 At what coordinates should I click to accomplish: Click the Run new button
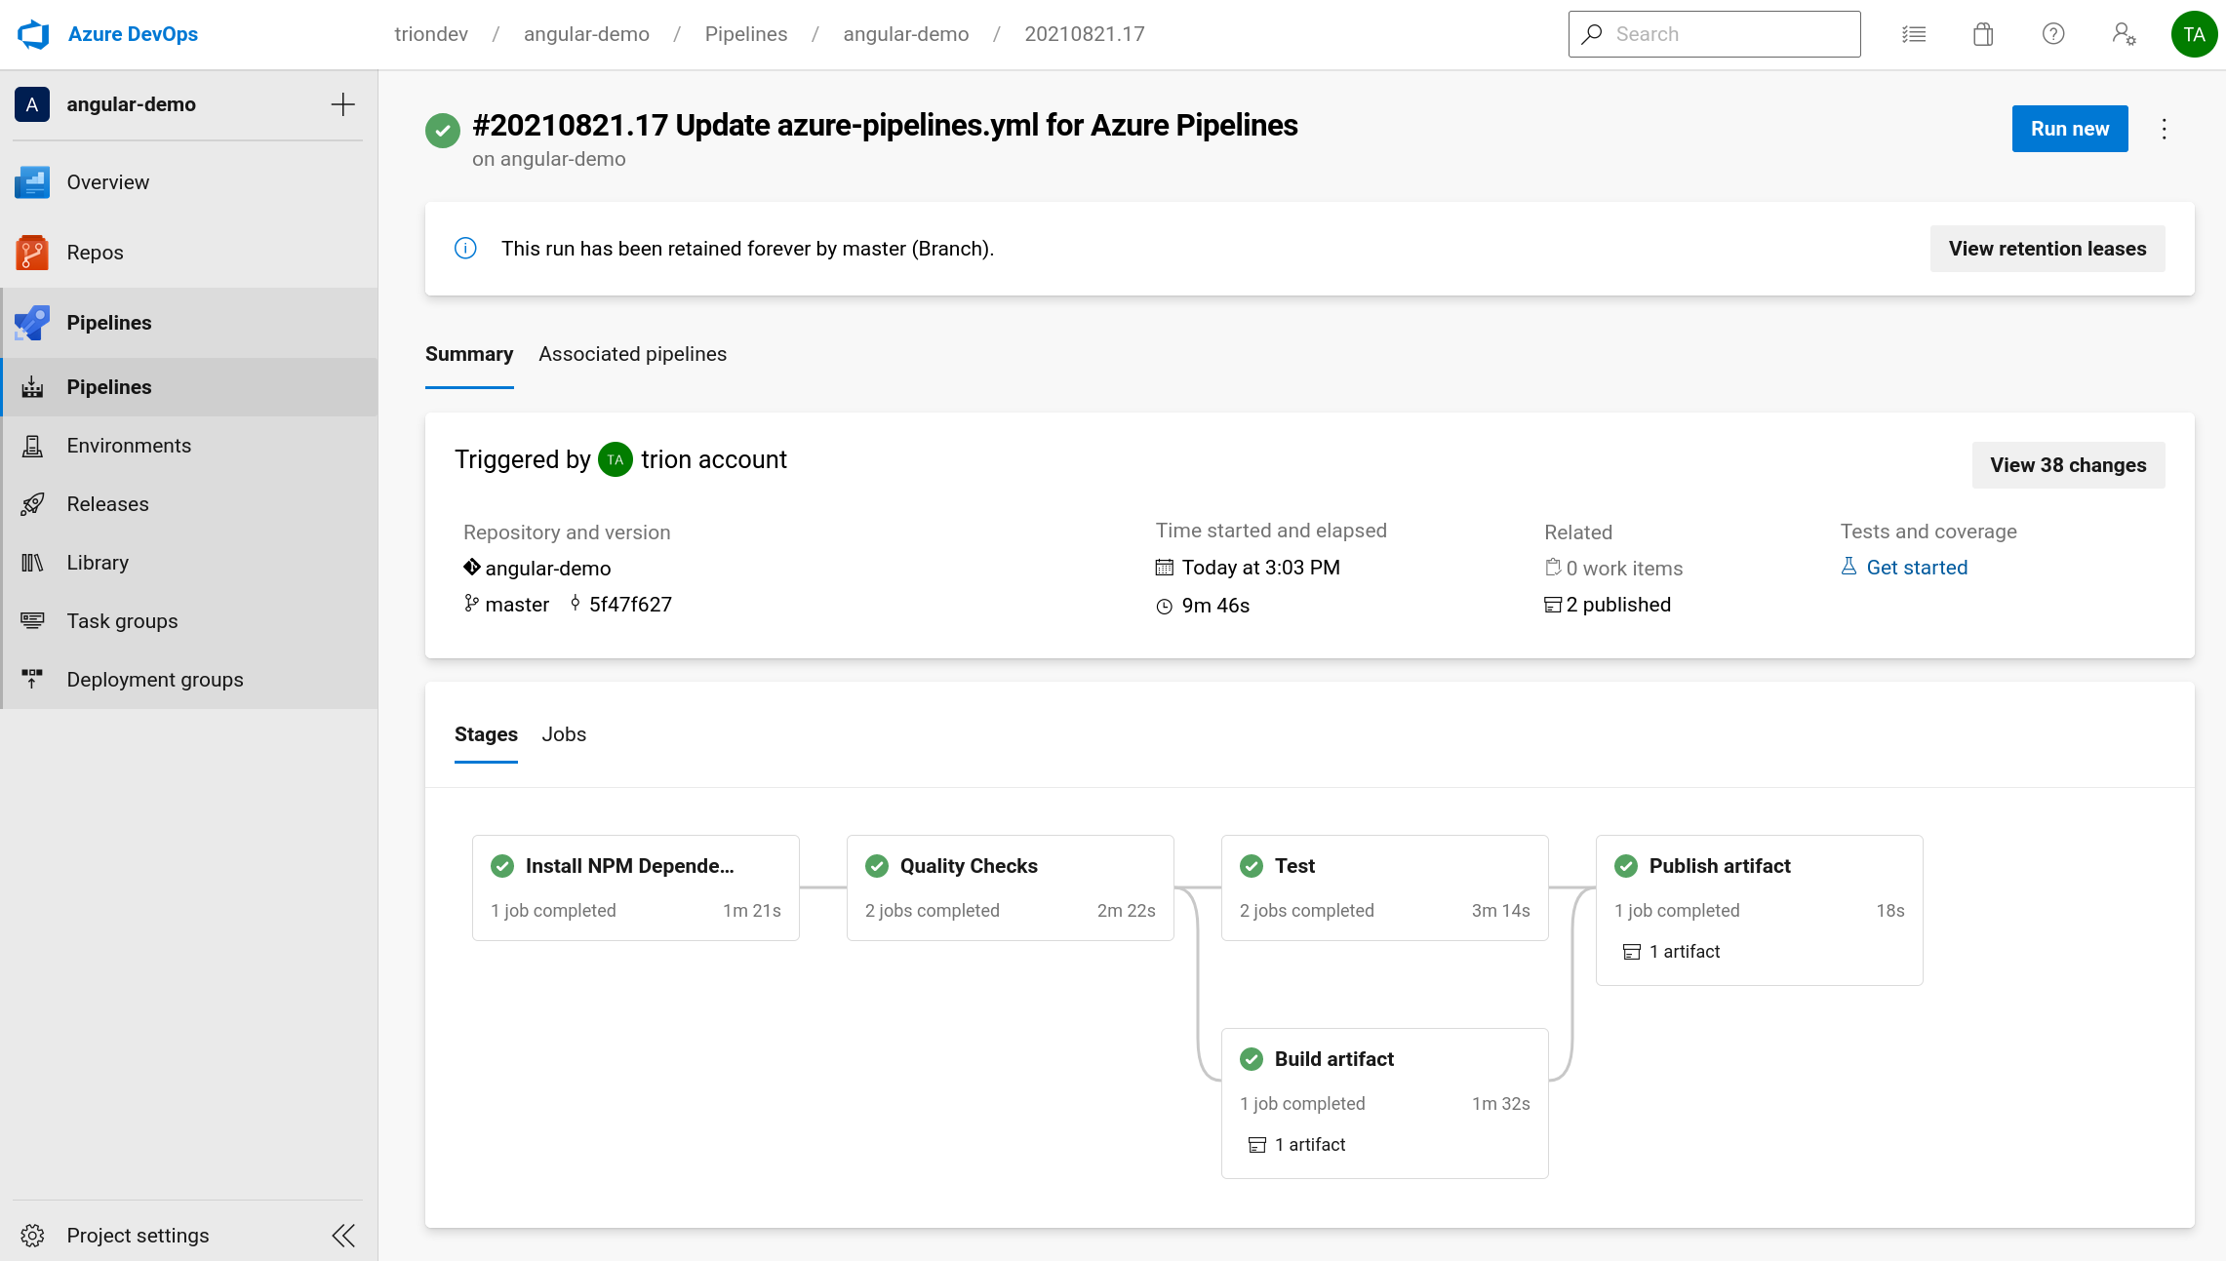(x=2070, y=129)
